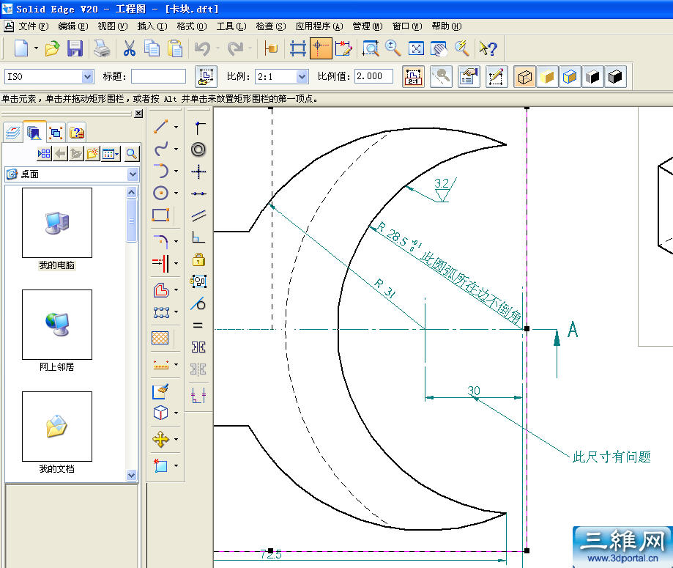
Task: Click the context Help arrow icon
Action: tap(488, 48)
